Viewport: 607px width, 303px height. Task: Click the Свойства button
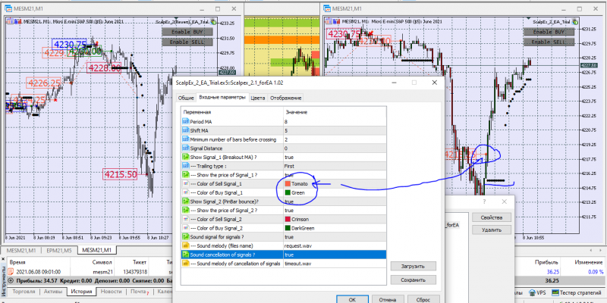(492, 217)
